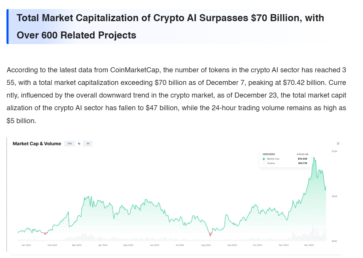Image resolution: width=363 pixels, height=258 pixels.
Task: Click the green Market Cap legend dot
Action: pyautogui.click(x=263, y=159)
